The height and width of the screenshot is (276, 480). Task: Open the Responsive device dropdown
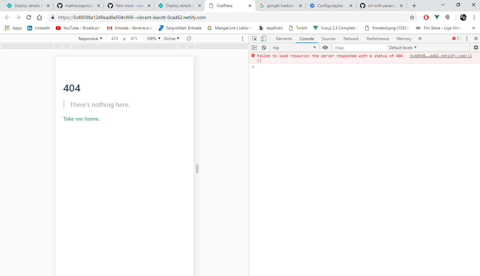90,38
